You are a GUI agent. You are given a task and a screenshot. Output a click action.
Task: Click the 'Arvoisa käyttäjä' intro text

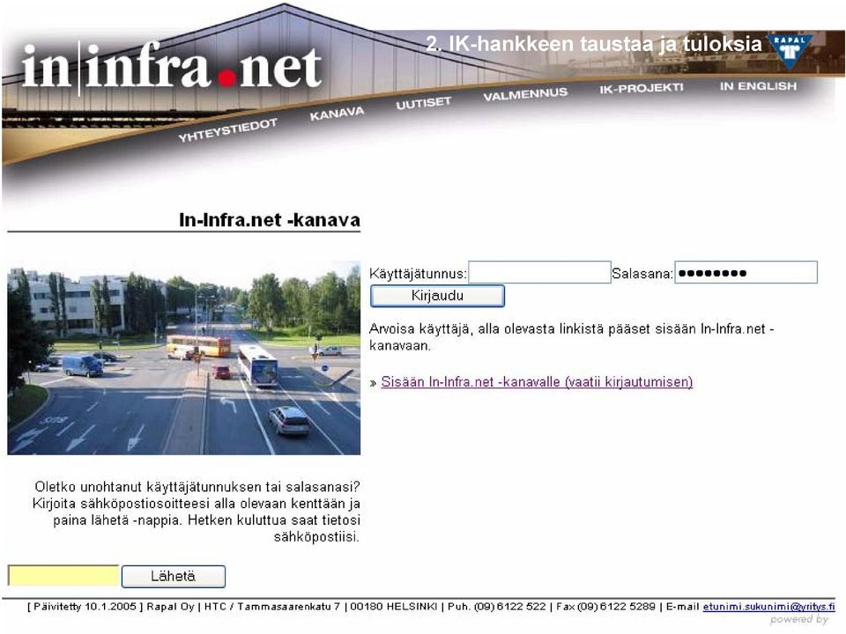point(571,337)
